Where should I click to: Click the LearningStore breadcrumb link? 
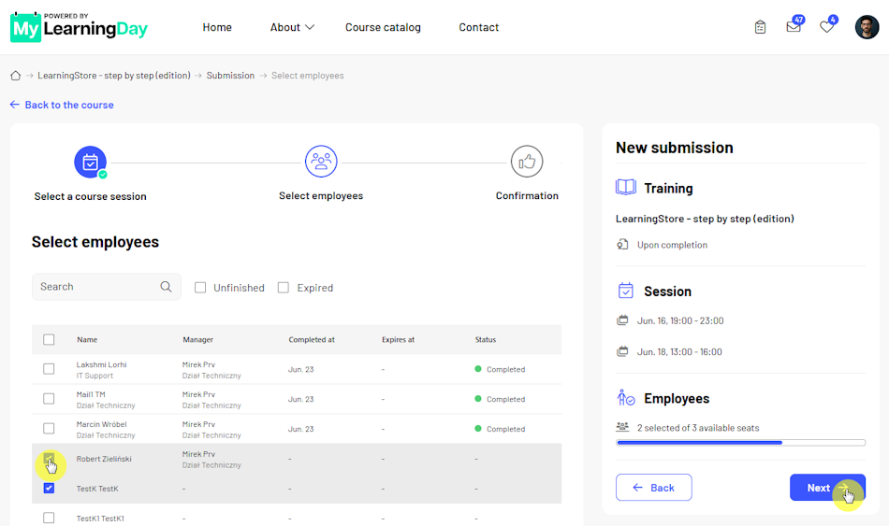pos(114,76)
